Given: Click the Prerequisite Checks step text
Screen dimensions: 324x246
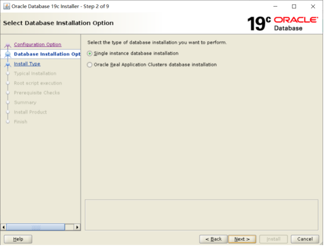Looking at the screenshot, I should pos(37,93).
